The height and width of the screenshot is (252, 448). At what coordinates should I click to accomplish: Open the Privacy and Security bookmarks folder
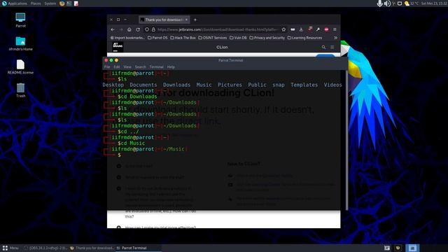(x=267, y=38)
